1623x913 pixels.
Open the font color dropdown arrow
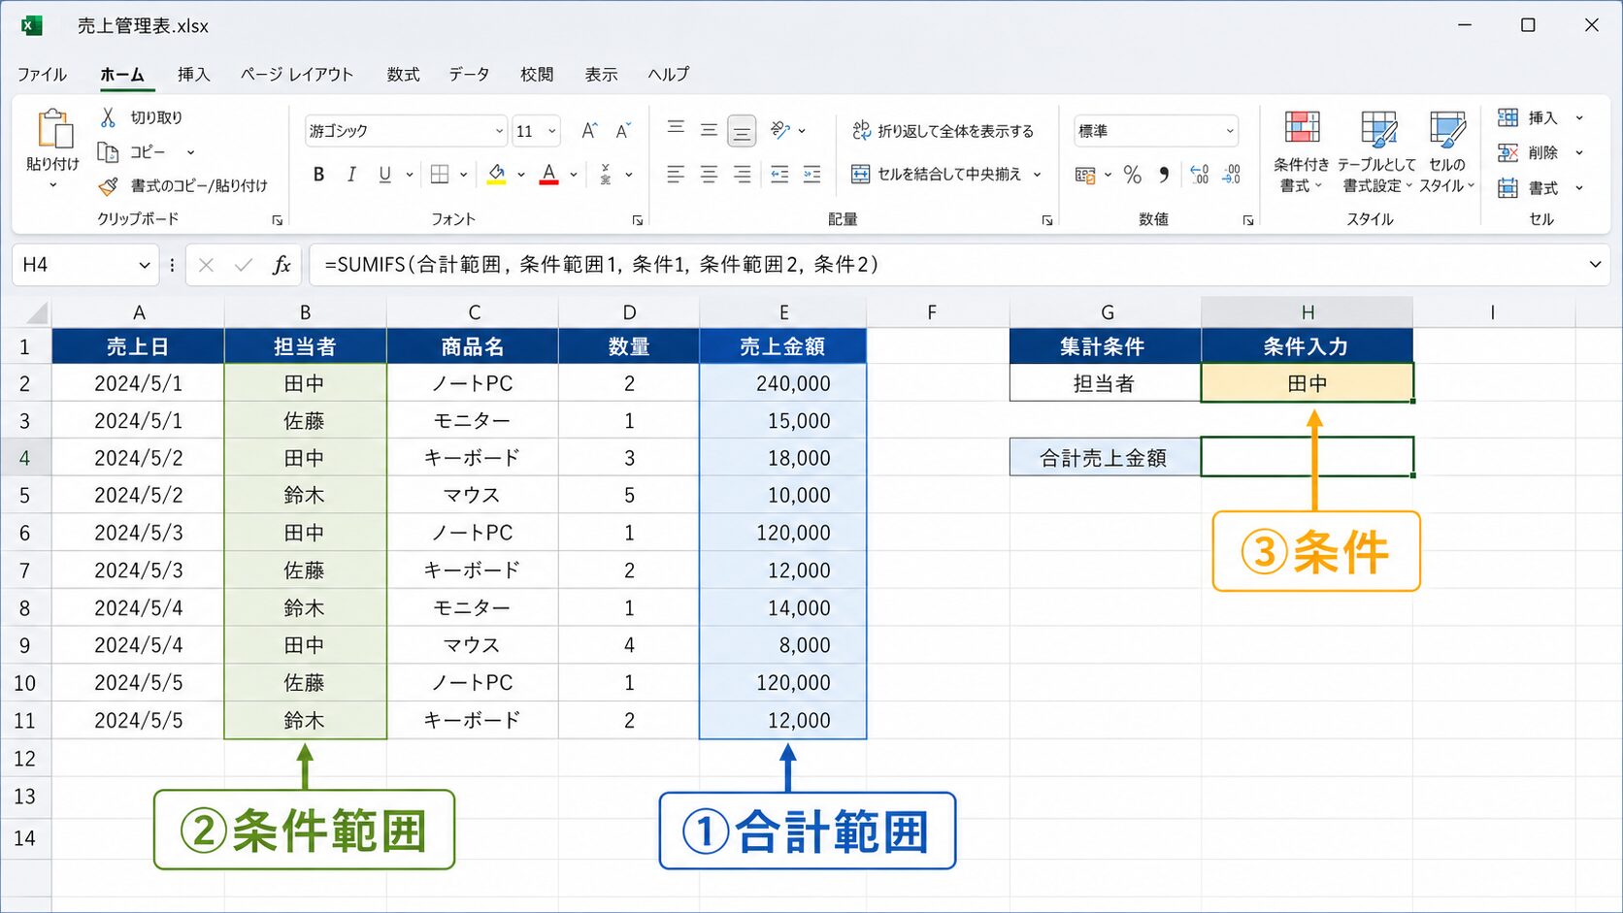coord(574,175)
